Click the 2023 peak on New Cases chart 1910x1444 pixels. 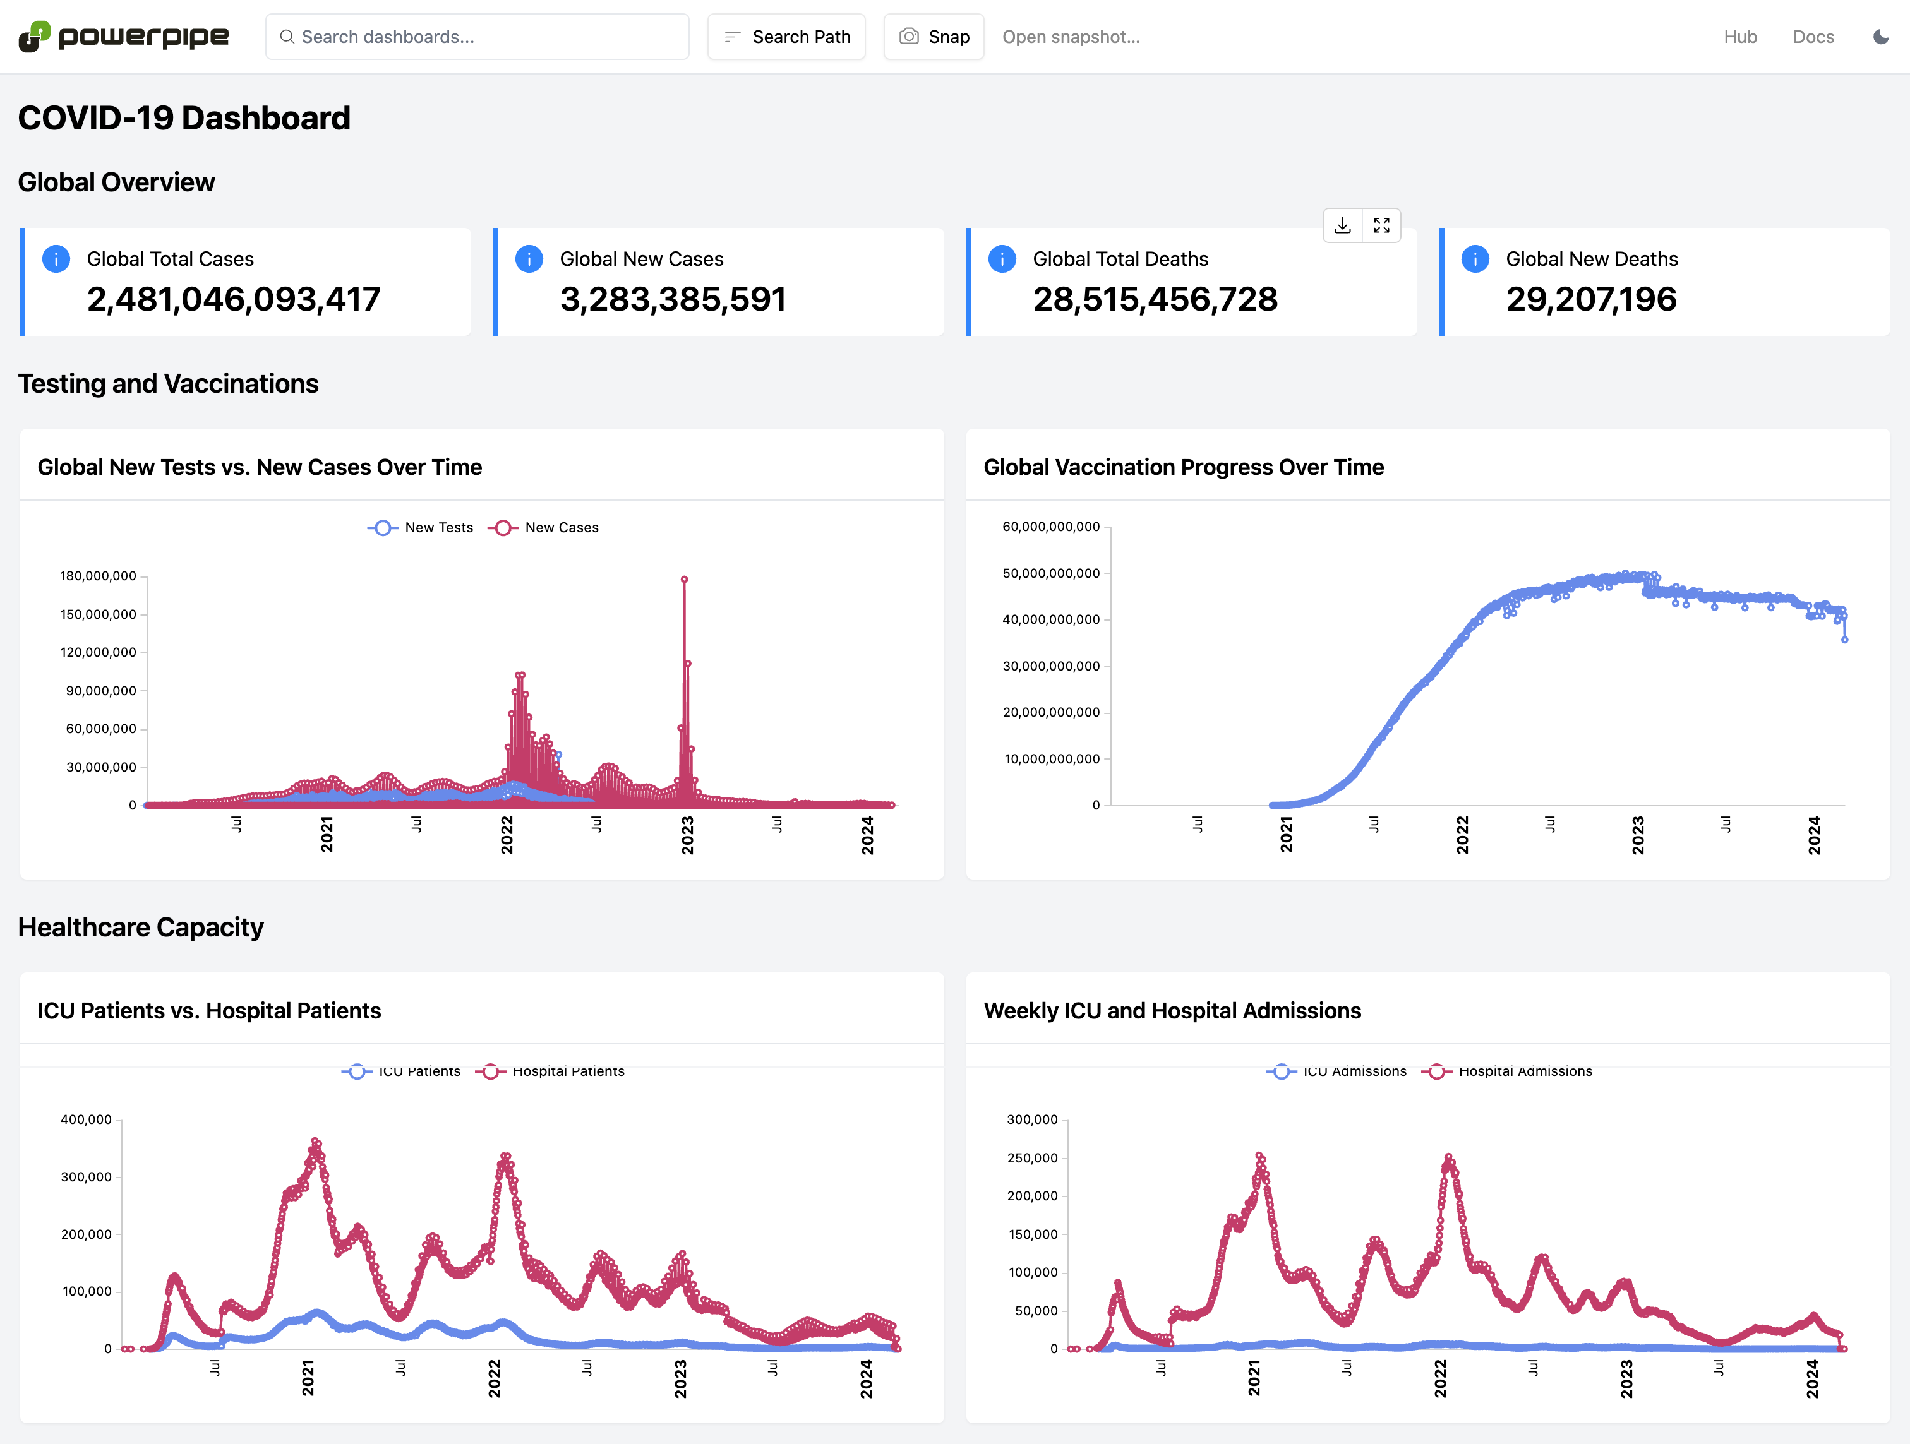pos(684,580)
